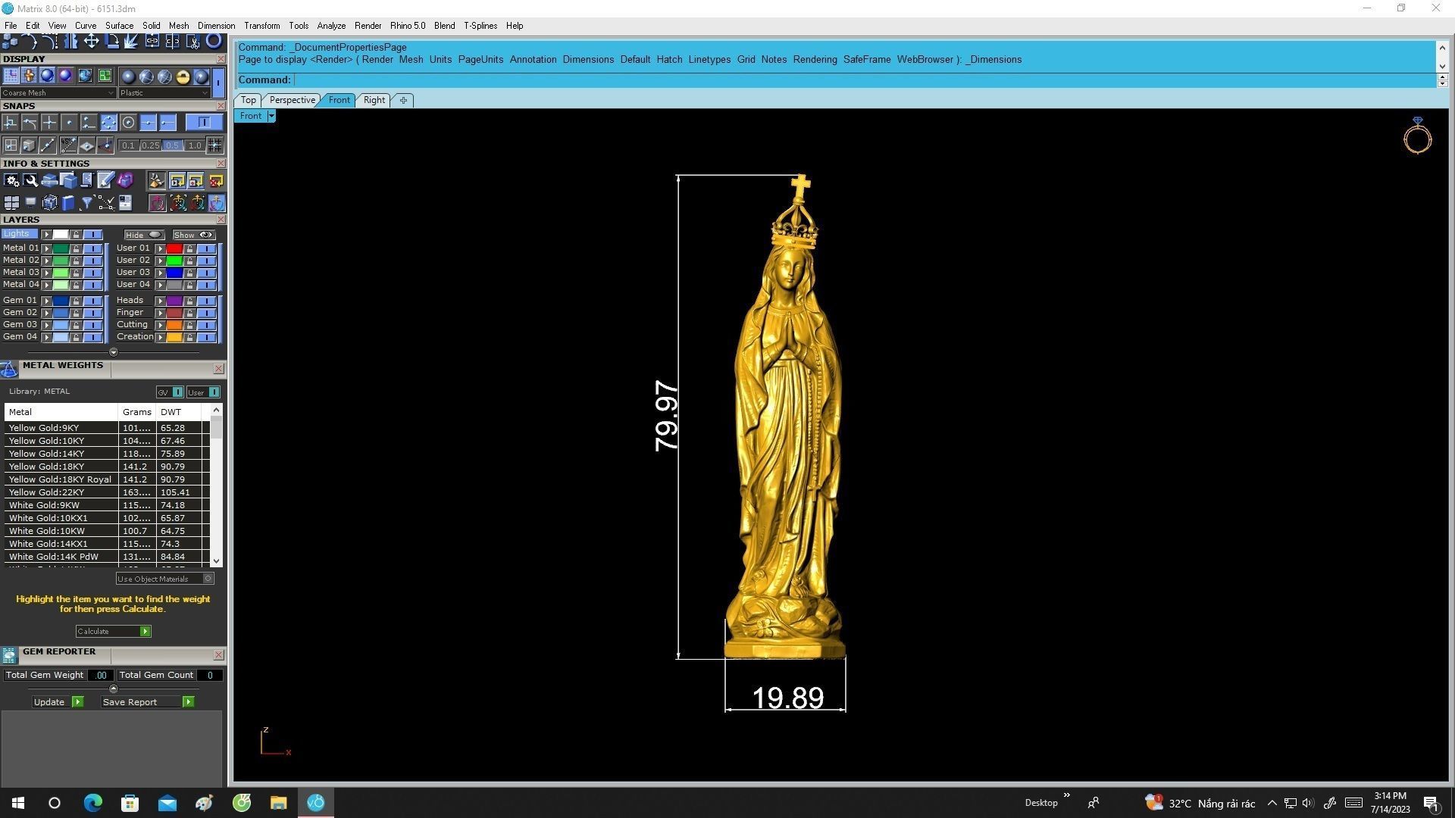Screen dimensions: 1455x818
Task: Click the 45 degree angle snap icon
Action: [68, 145]
